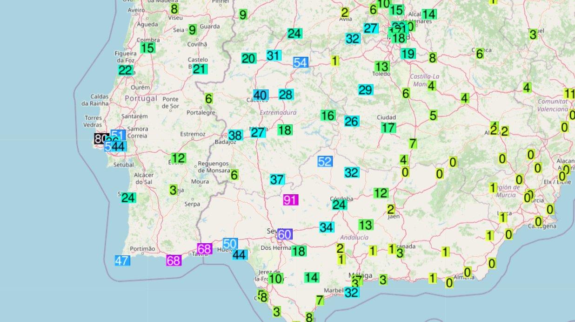Click the Estremoz town label
Image resolution: width=575 pixels, height=322 pixels.
193,134
